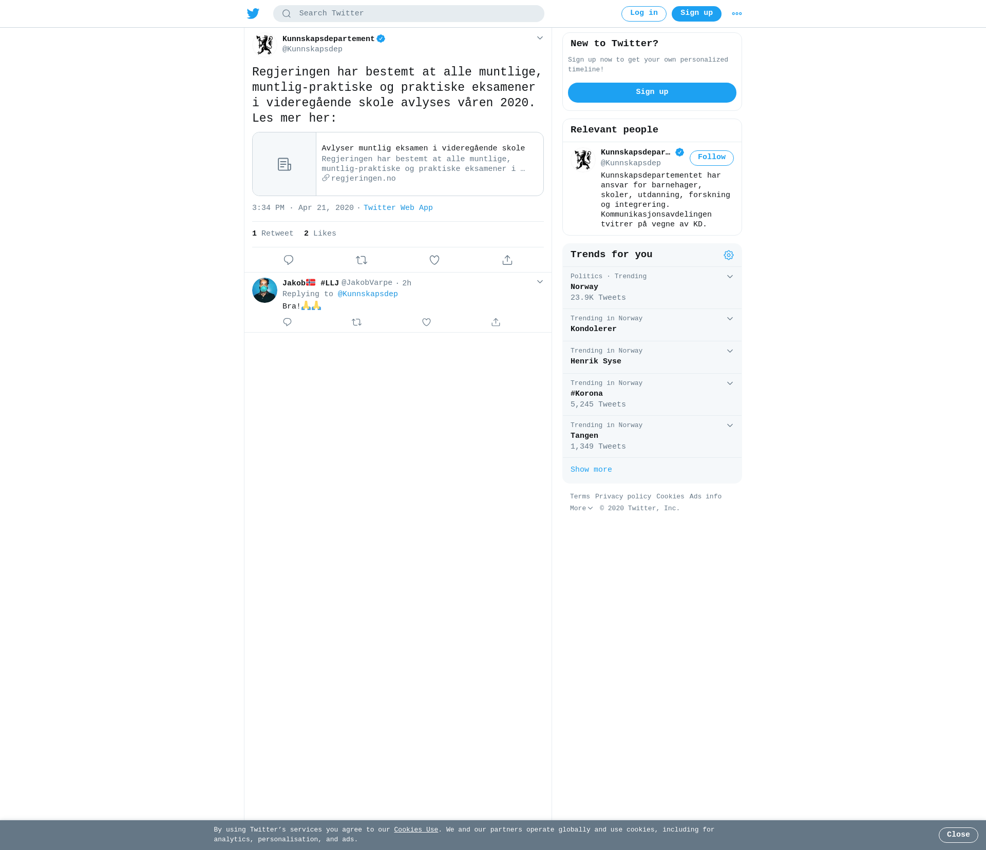Focus the Search Twitter field

point(409,14)
